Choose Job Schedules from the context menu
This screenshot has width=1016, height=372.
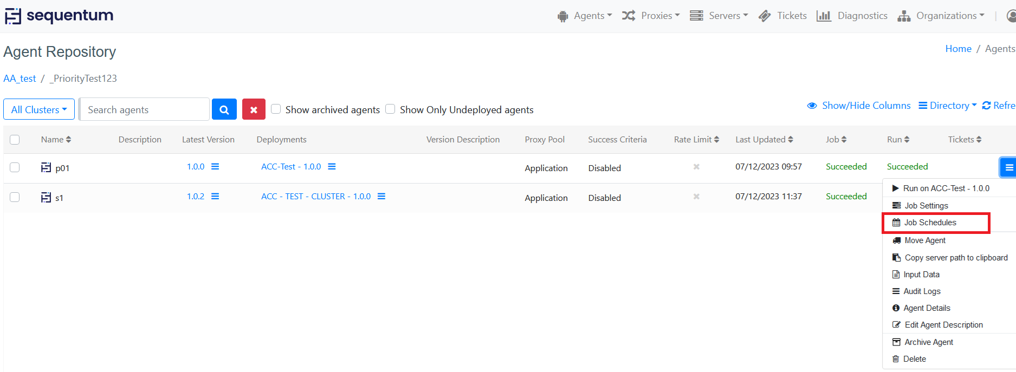pyautogui.click(x=930, y=223)
